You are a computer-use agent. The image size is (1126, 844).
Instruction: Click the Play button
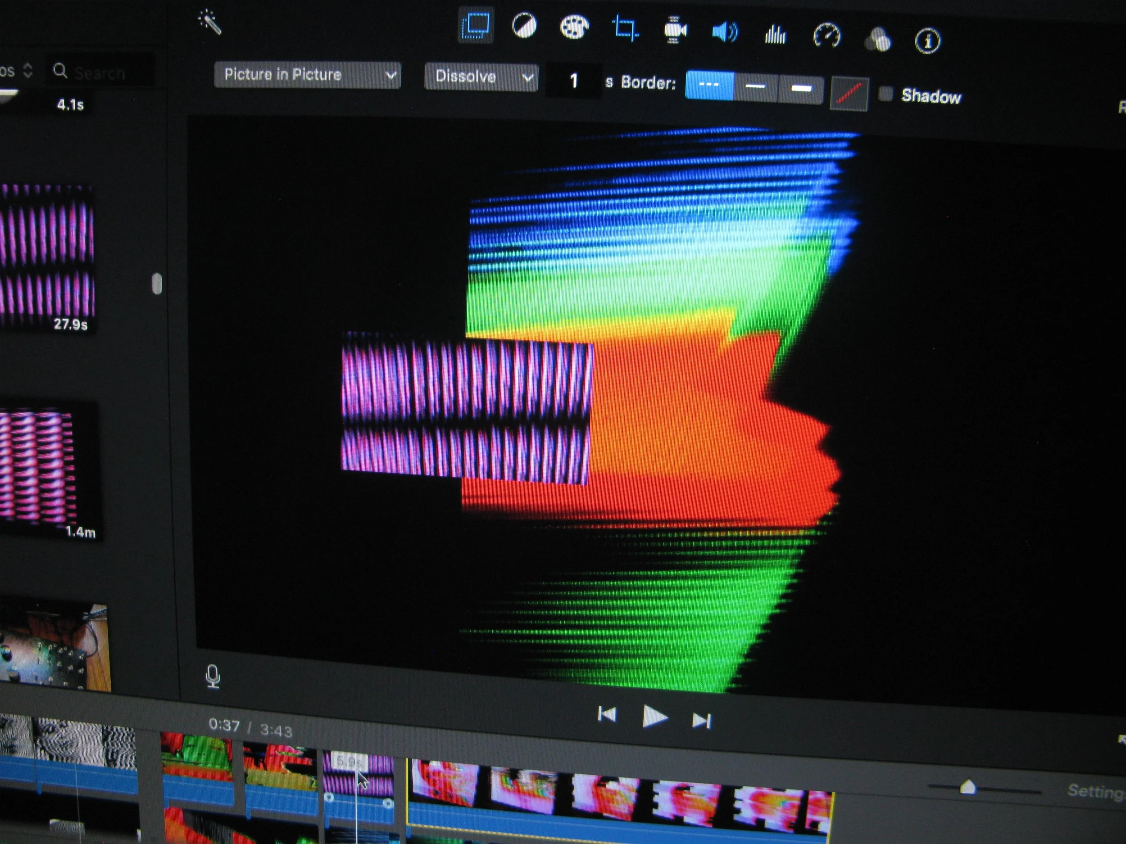pyautogui.click(x=654, y=716)
